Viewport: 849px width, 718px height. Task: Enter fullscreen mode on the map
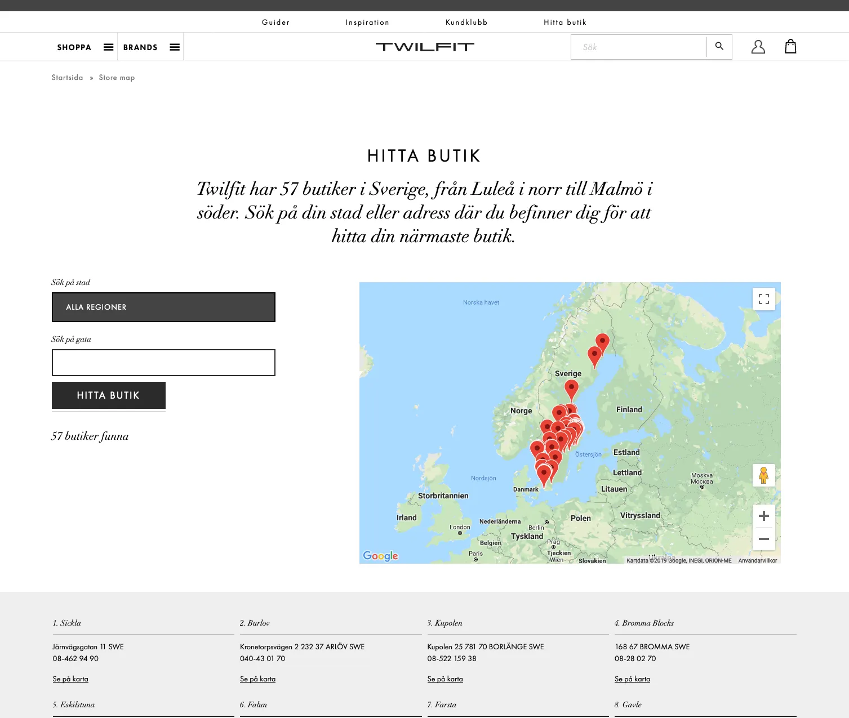pos(763,298)
